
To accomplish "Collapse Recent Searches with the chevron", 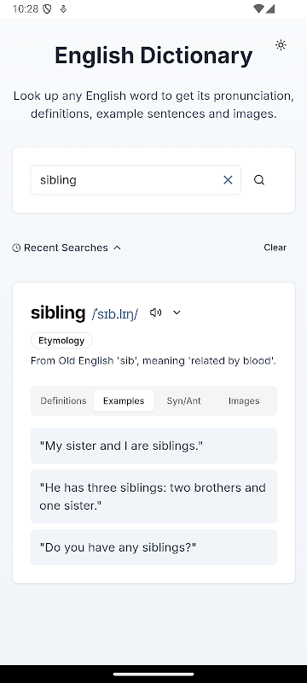I will point(117,248).
